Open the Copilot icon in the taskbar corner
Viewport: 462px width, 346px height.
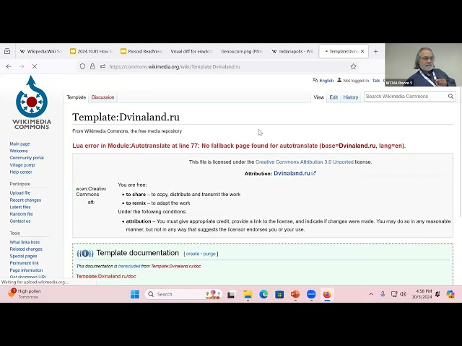450,294
